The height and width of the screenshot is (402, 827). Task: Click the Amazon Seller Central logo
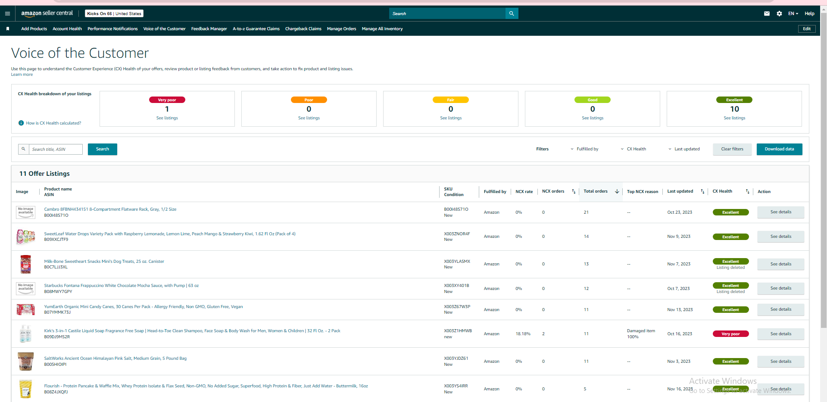click(47, 13)
